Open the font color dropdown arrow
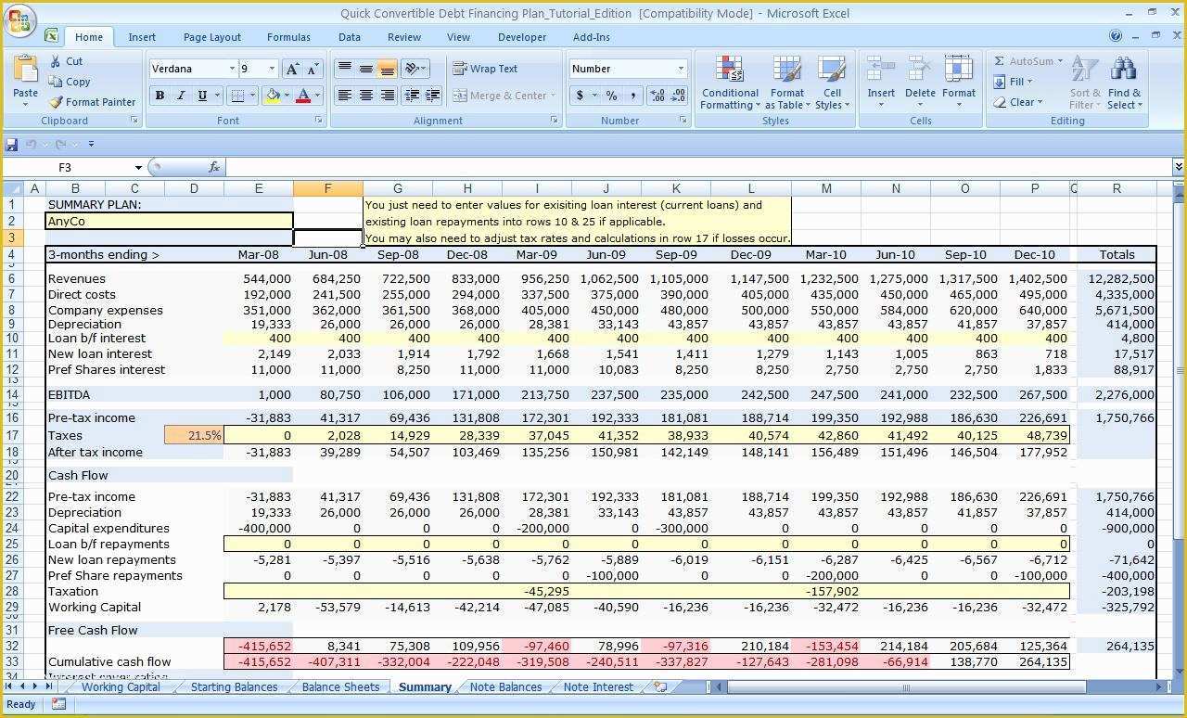Viewport: 1187px width, 718px height. tap(317, 96)
